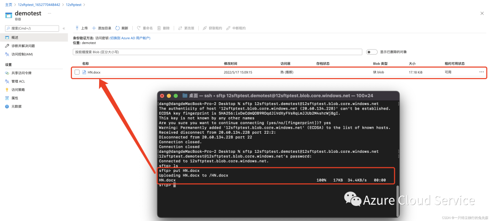
Task: Click the link icon for 共享访问令牌
Action: (7, 73)
